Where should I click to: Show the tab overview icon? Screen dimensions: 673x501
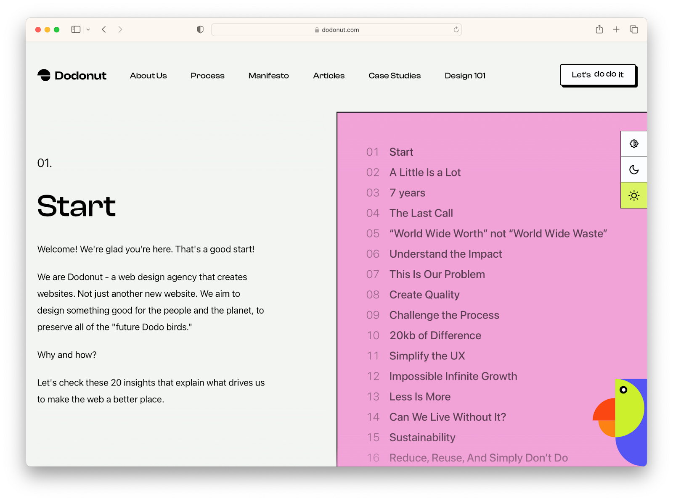[634, 29]
